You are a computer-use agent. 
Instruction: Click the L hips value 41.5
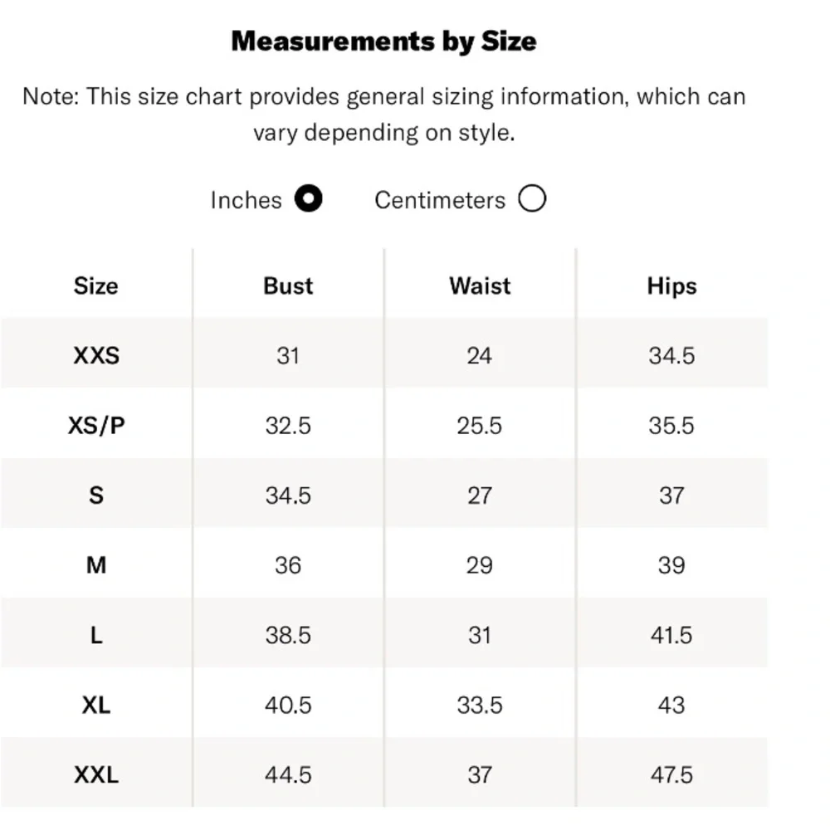(x=671, y=635)
